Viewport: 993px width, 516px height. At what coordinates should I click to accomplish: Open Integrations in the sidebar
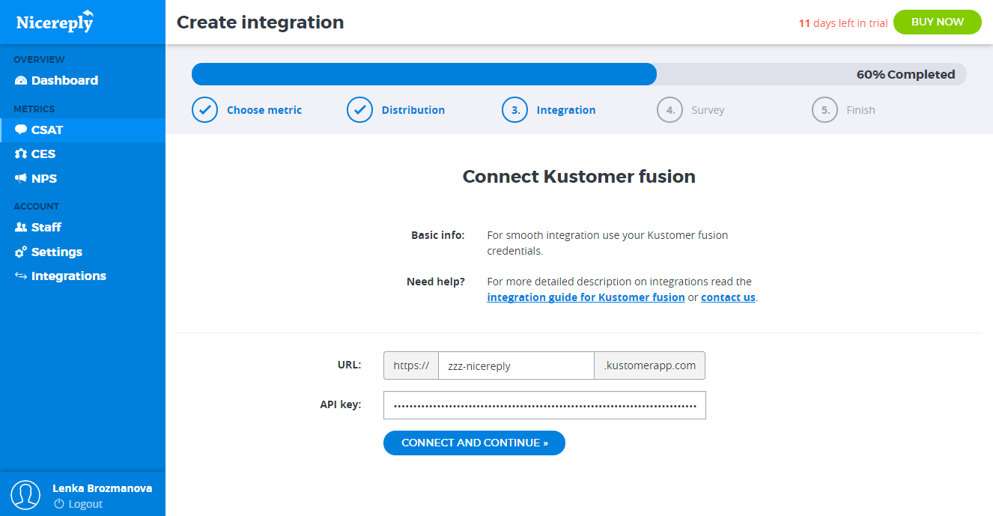82,276
